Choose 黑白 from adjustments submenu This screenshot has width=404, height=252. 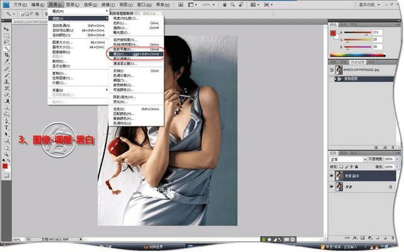(x=136, y=54)
